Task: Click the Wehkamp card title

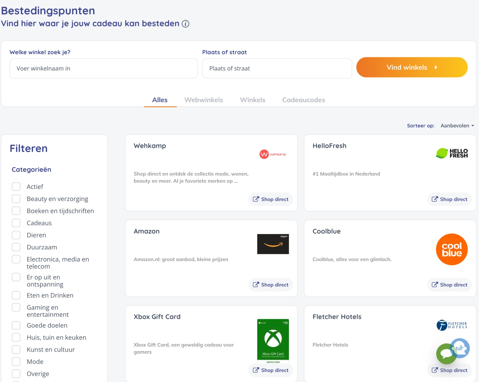Action: (150, 146)
